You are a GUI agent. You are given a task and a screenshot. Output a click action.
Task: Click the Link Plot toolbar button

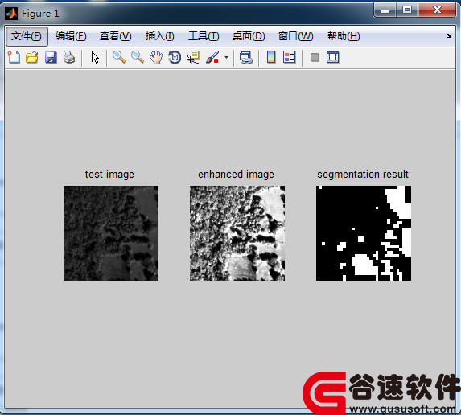246,57
